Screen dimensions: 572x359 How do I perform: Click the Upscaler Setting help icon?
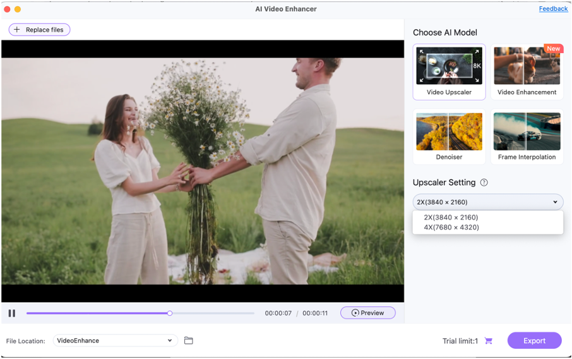tap(484, 183)
